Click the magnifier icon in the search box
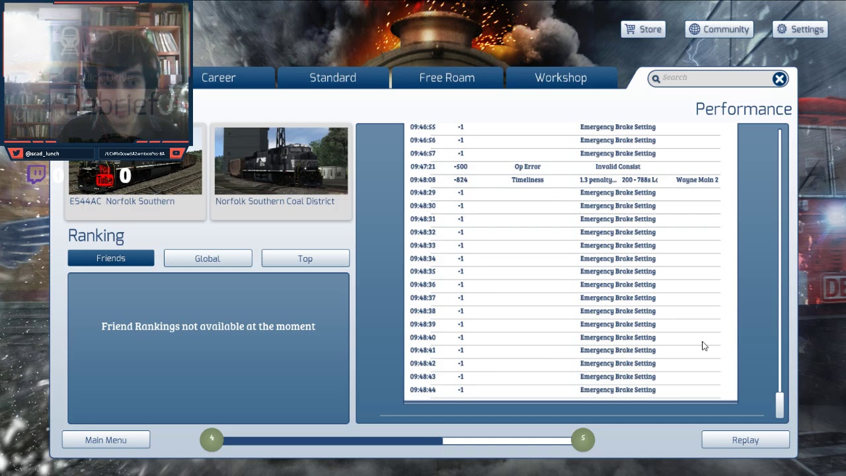 656,79
